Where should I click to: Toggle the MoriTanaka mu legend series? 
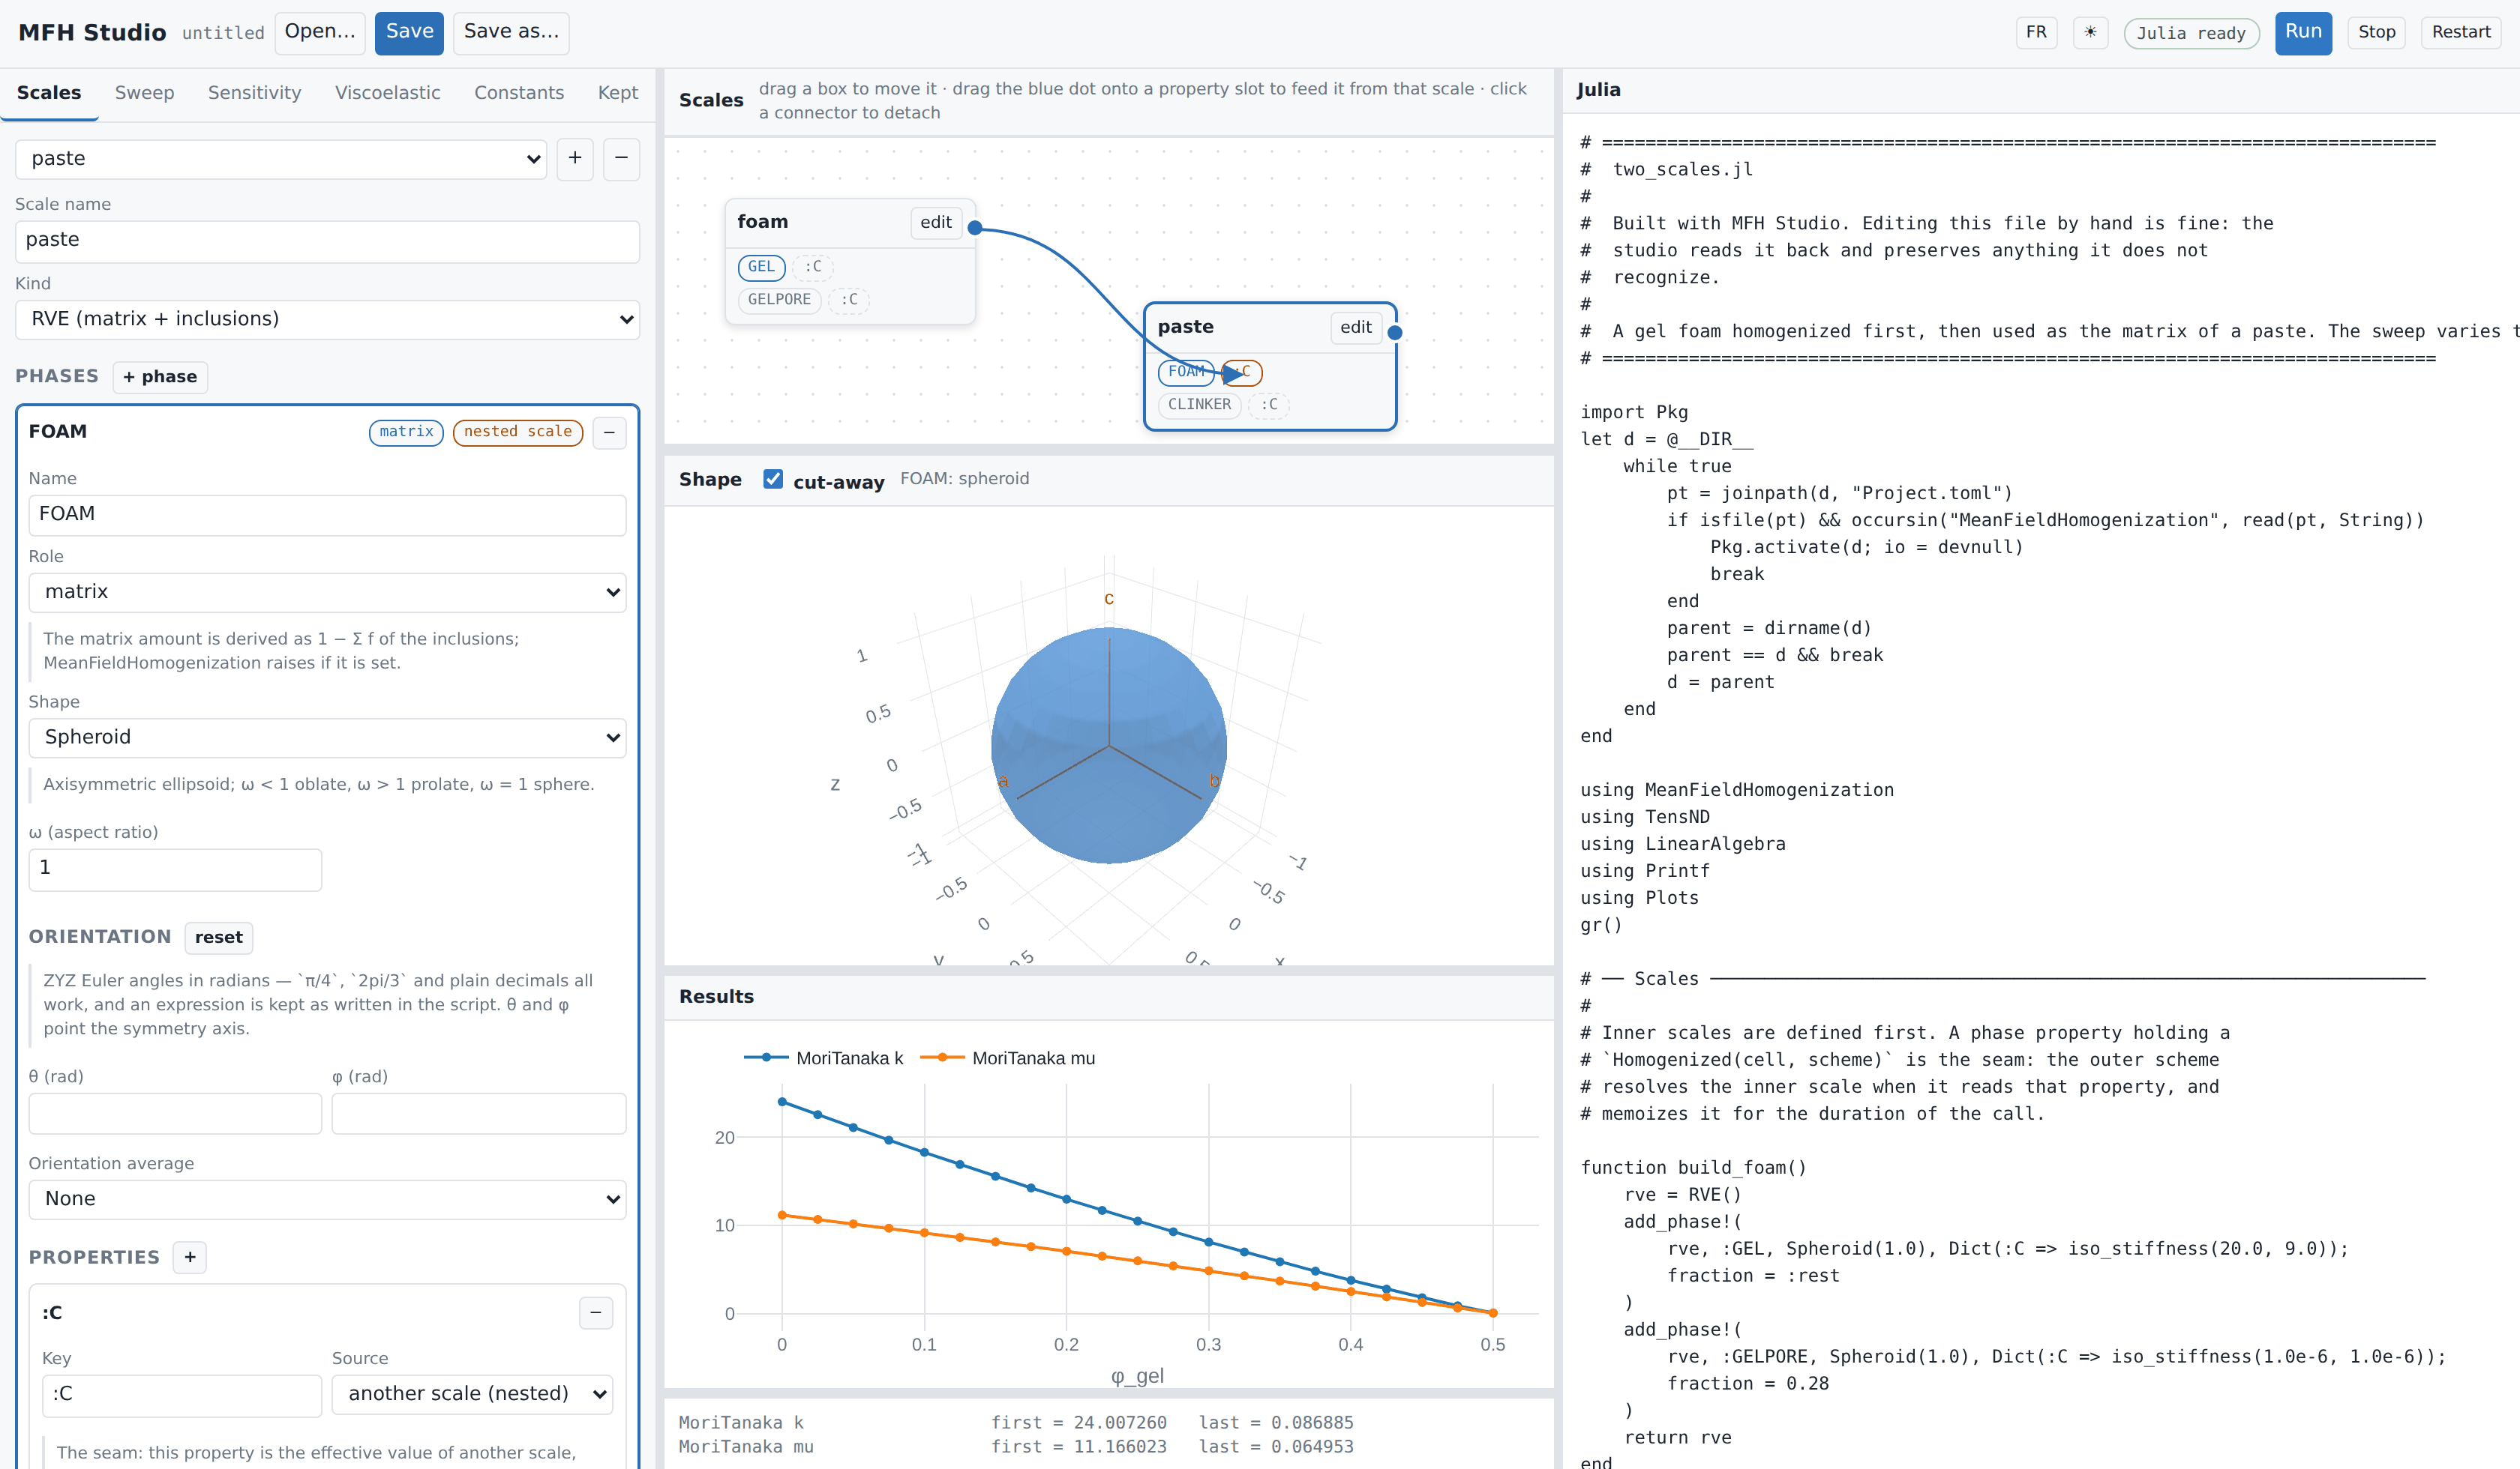1008,1058
